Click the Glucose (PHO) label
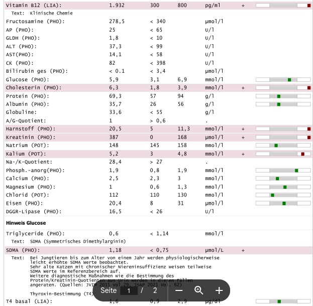This screenshot has width=313, height=306. coord(27,80)
